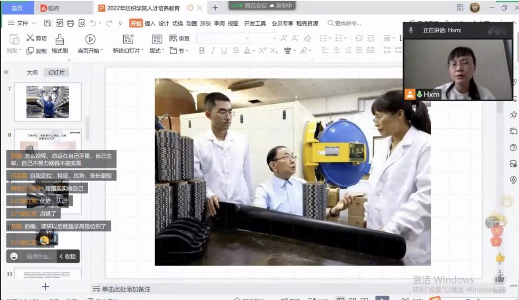Open the Insert (插入) ribbon tab

(150, 23)
